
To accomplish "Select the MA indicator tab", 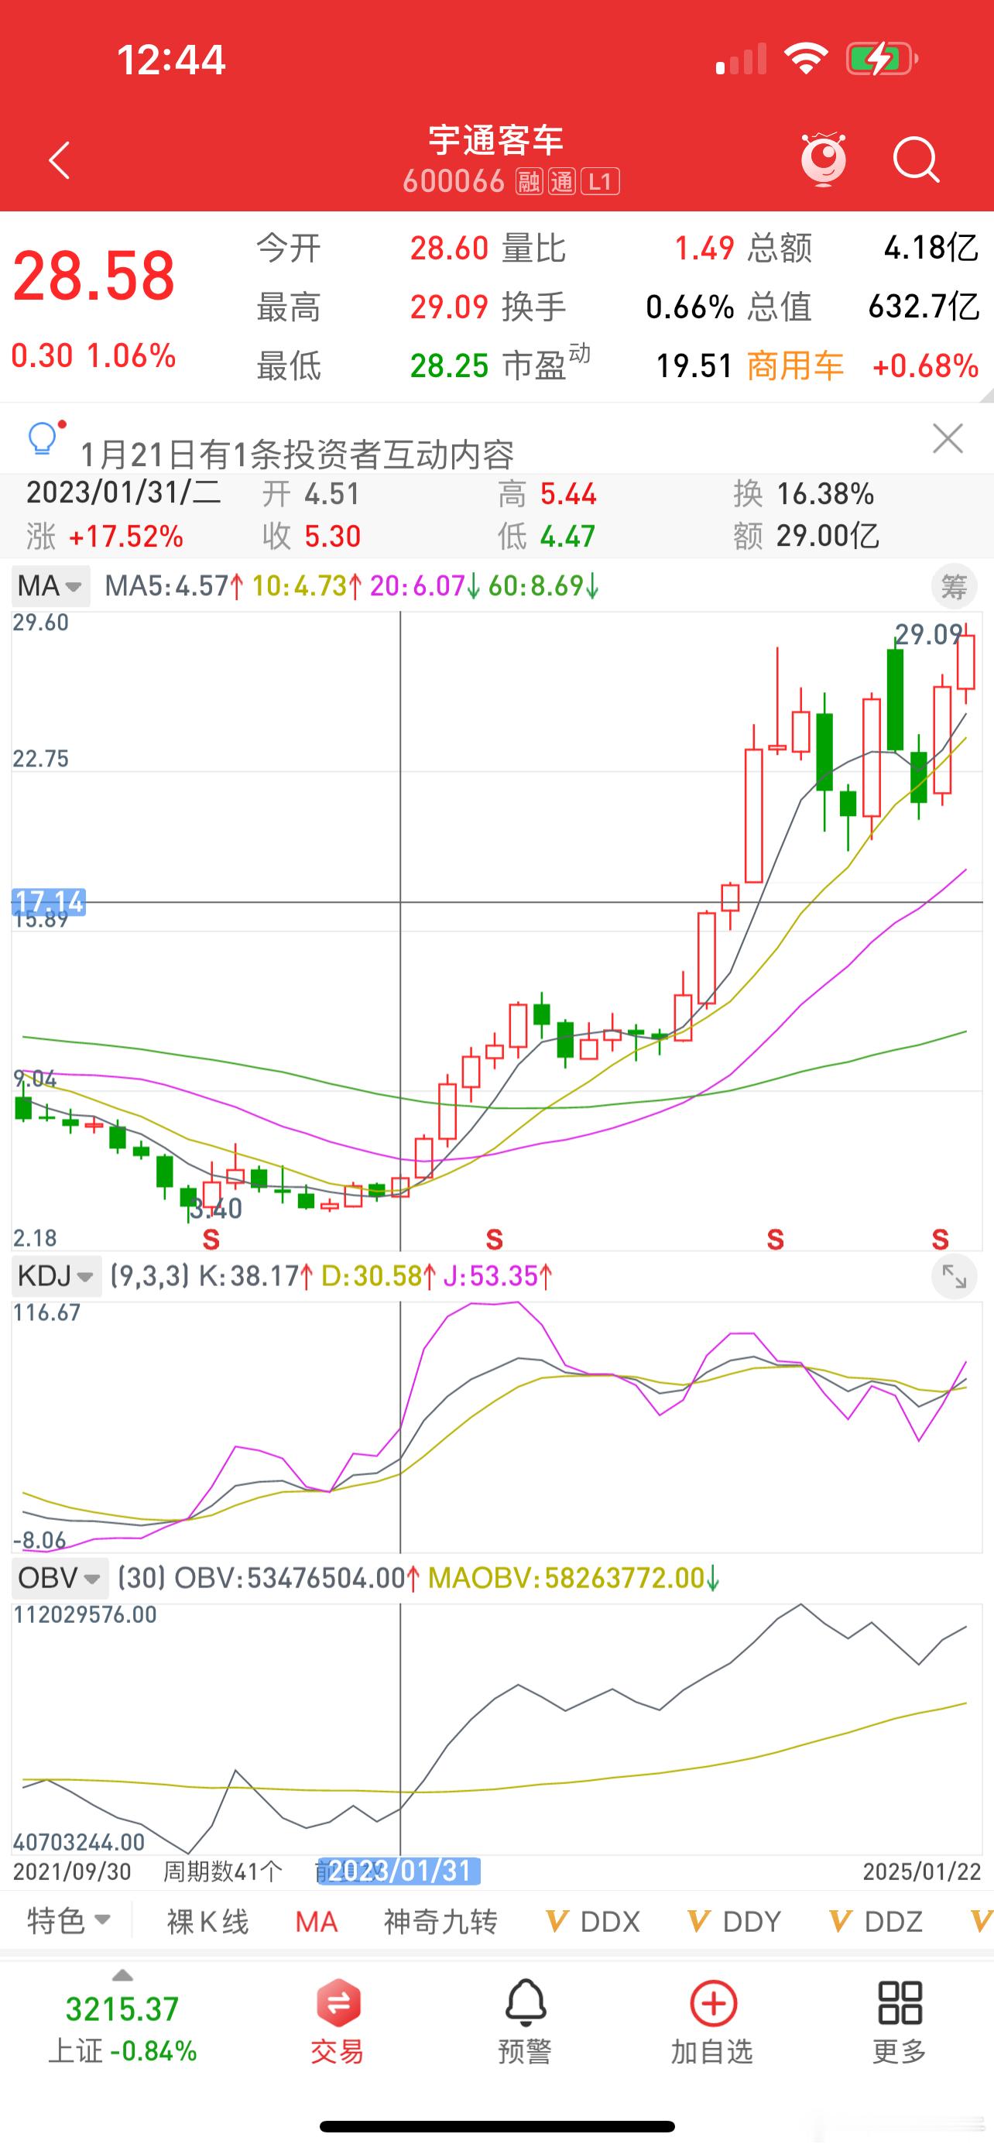I will [317, 1921].
